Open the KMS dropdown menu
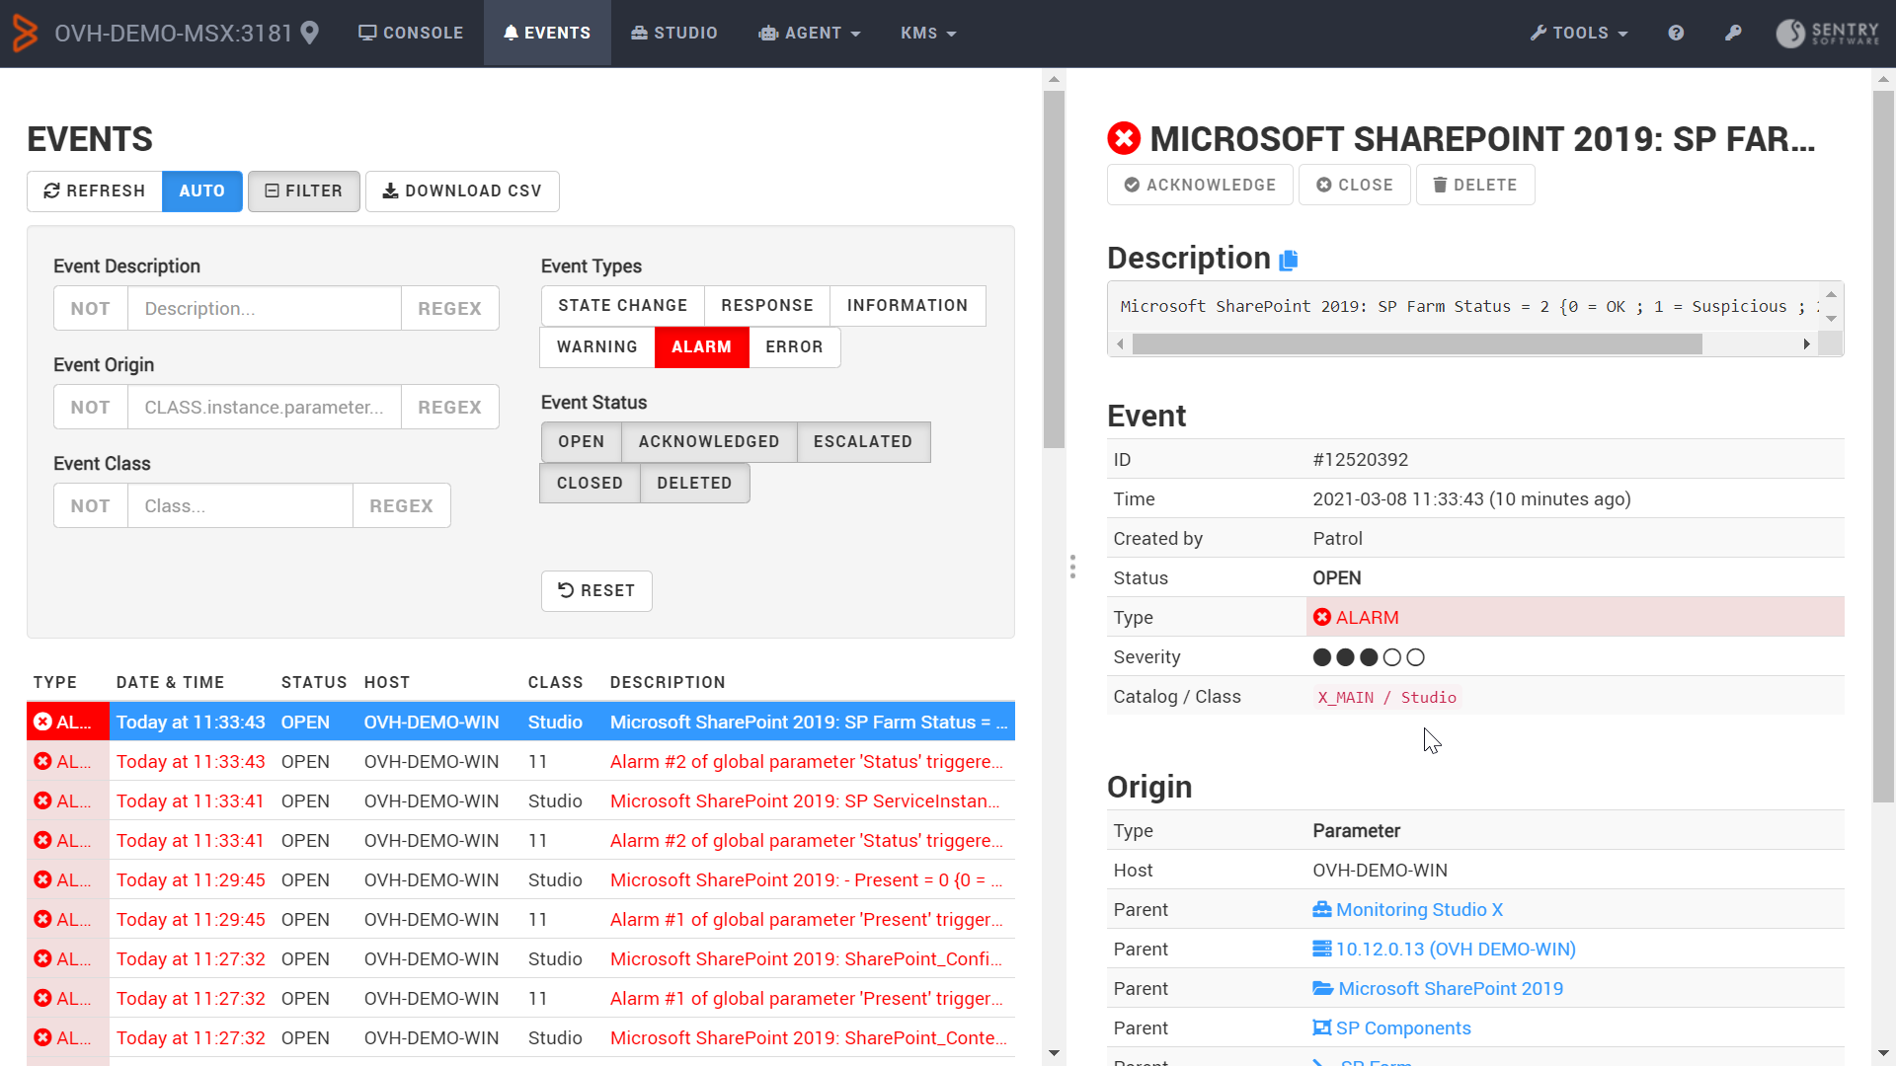1896x1066 pixels. (x=928, y=33)
